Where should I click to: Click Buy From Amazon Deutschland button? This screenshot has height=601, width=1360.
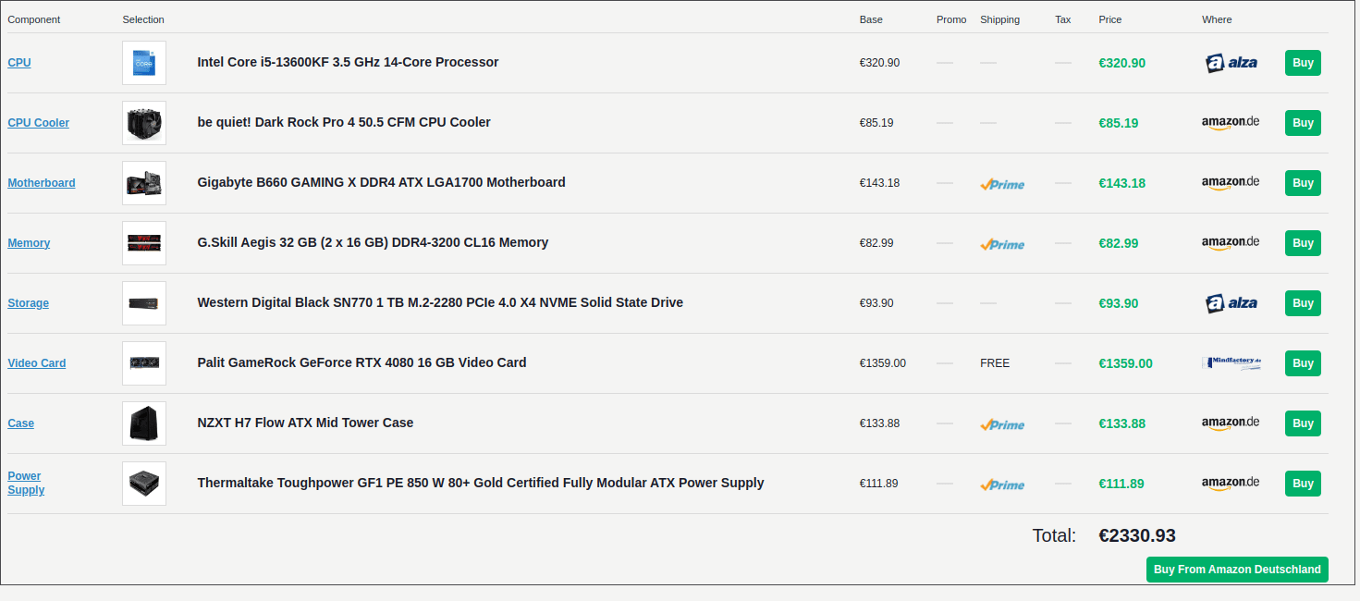coord(1237,570)
